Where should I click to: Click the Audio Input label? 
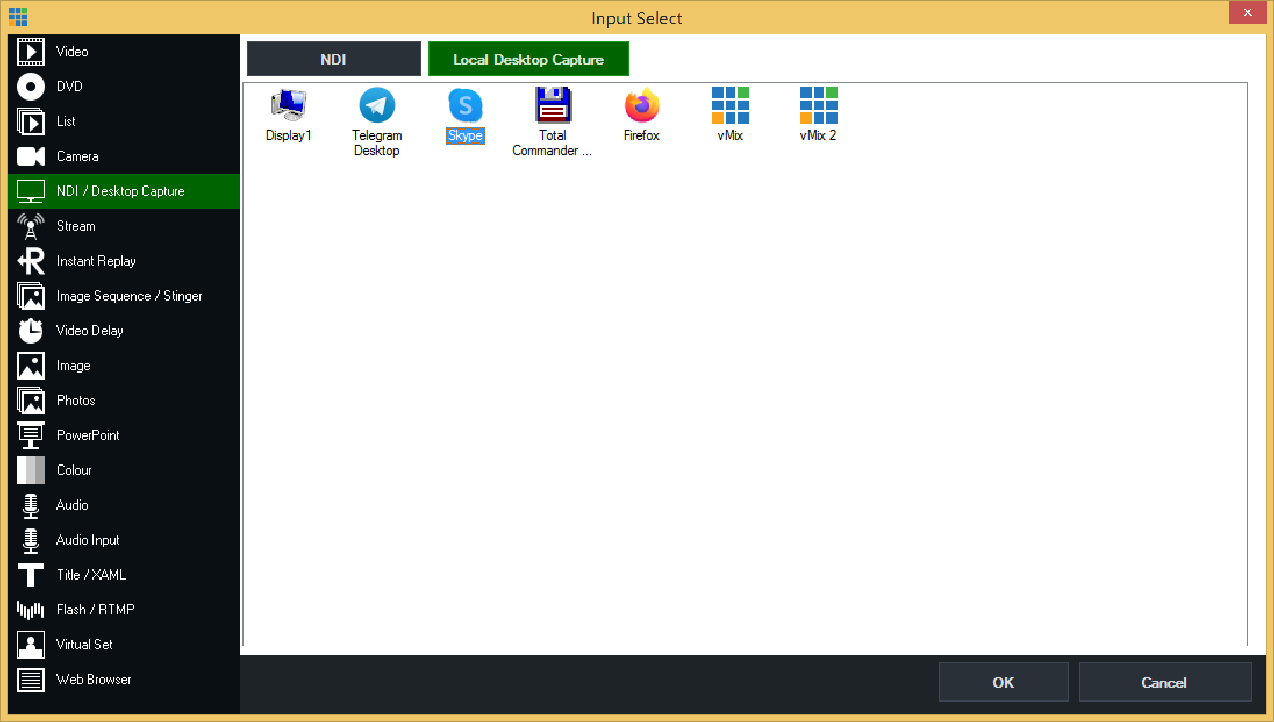(x=88, y=540)
